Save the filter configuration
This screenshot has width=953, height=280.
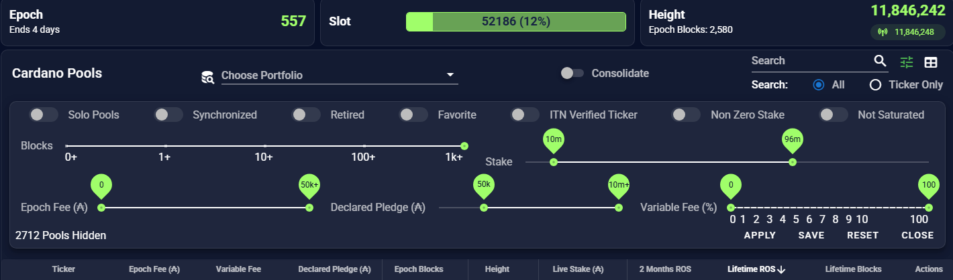(x=811, y=235)
